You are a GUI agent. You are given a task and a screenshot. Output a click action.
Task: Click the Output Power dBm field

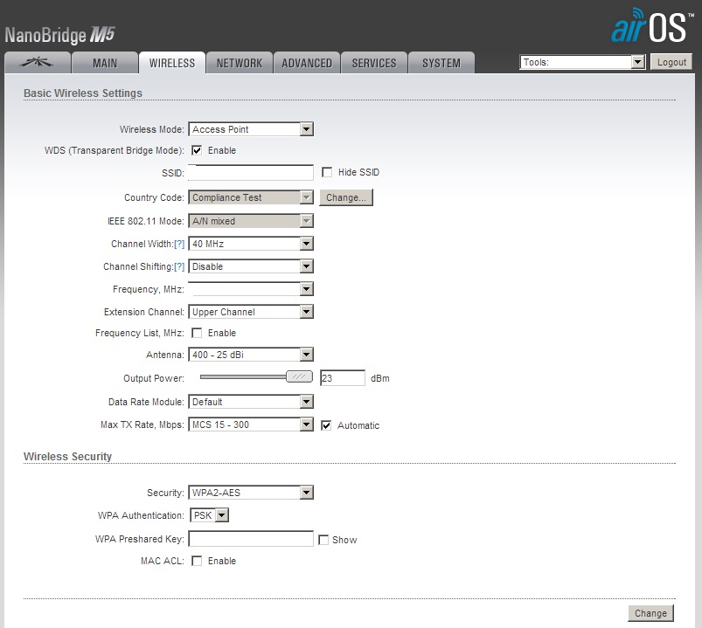(343, 378)
